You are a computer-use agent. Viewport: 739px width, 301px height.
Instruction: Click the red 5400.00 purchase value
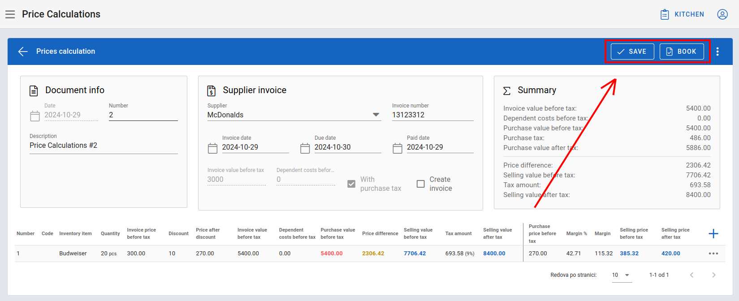click(332, 254)
